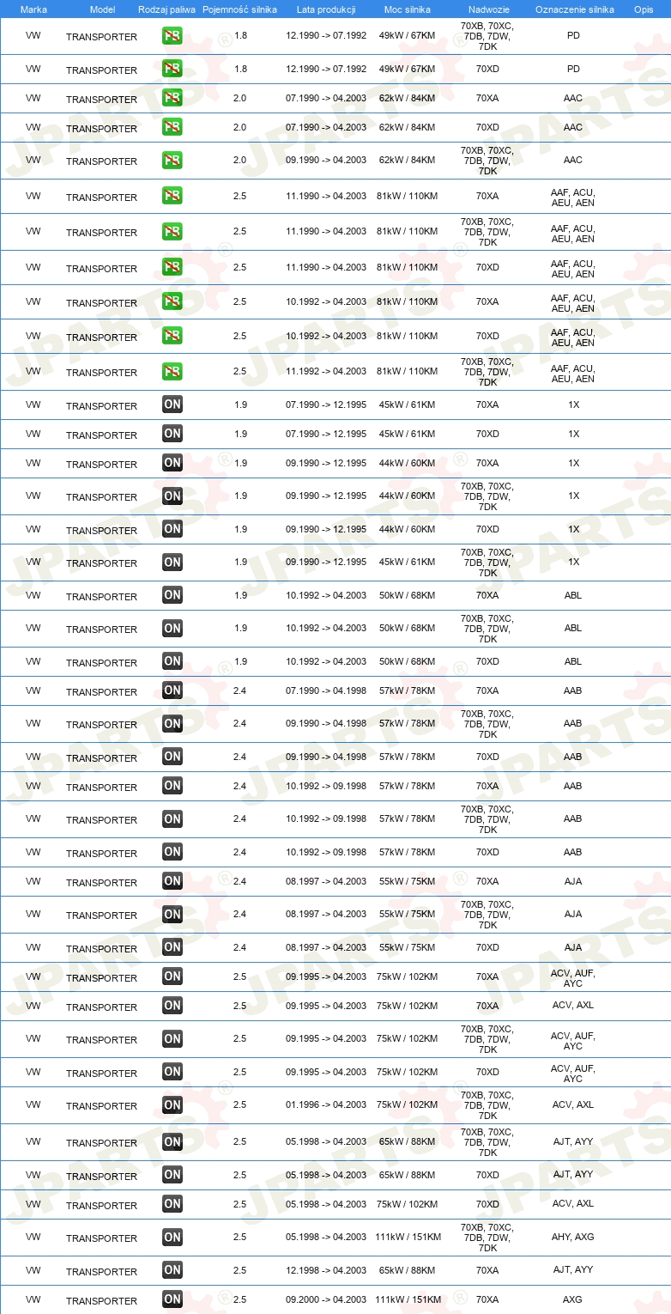The image size is (671, 1314).
Task: Click the date range 01.1996 -> 04.2003
Action: 326,1104
